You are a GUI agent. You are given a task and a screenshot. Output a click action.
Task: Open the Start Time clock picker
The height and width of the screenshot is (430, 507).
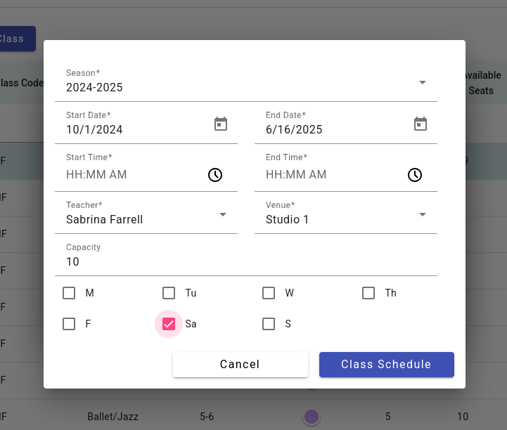215,175
